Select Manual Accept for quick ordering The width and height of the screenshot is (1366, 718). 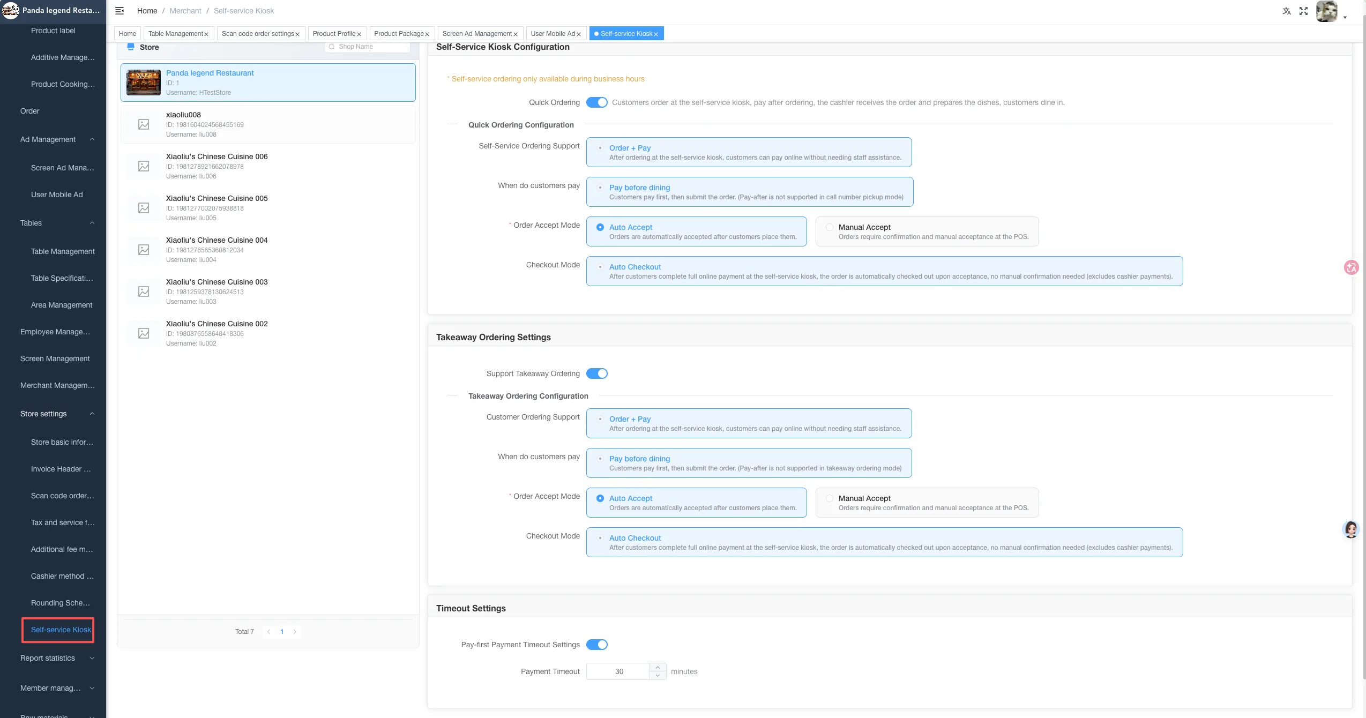click(x=927, y=231)
